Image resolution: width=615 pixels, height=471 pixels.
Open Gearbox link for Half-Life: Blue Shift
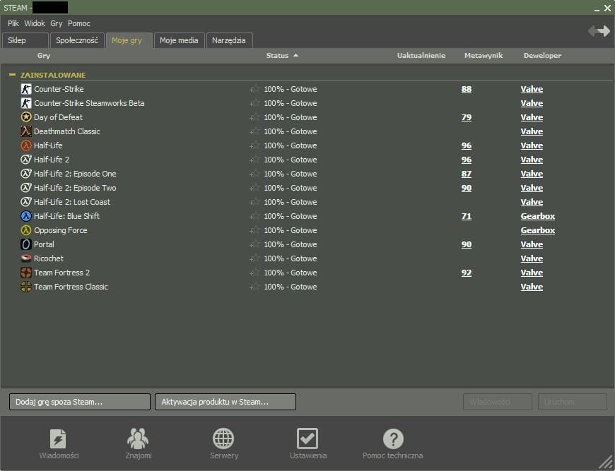(538, 216)
